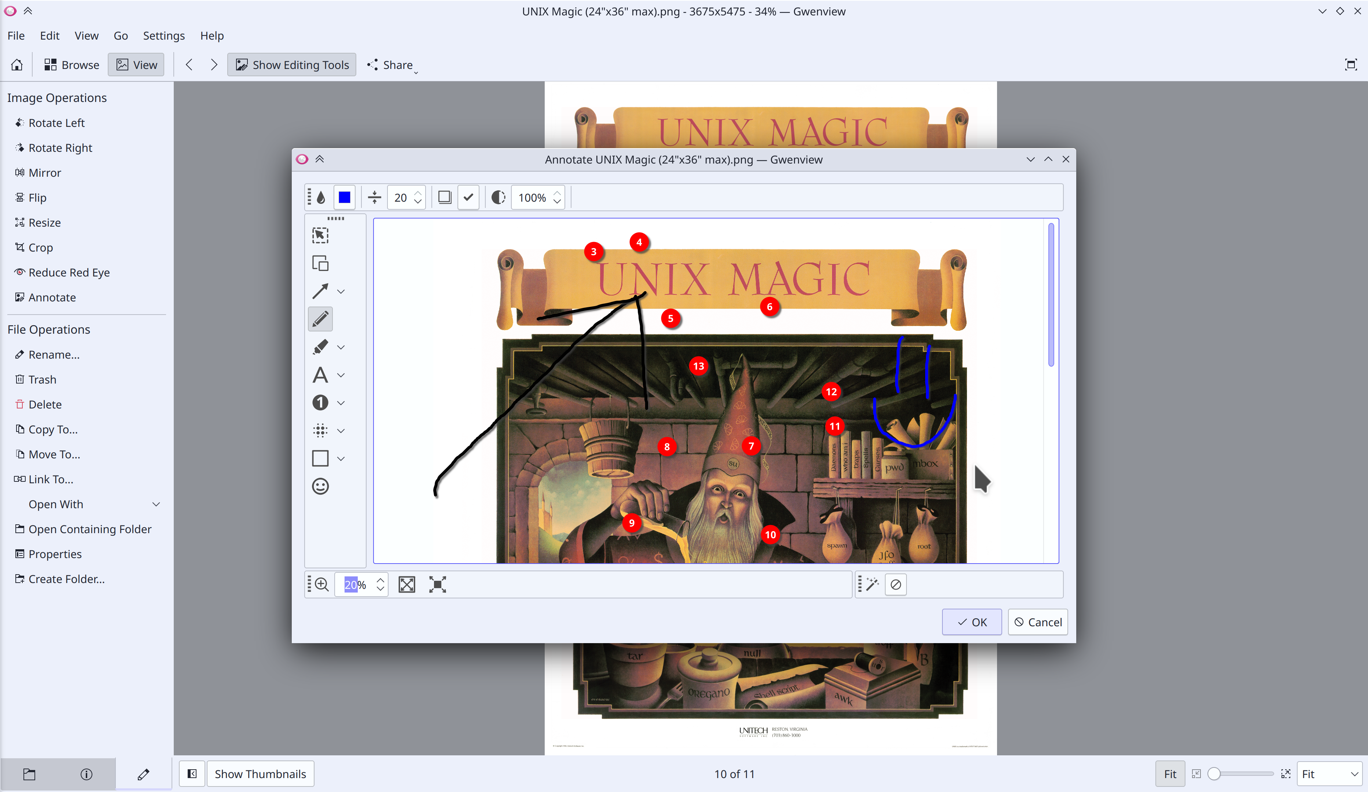This screenshot has width=1368, height=792.
Task: Expand the Rectangle tool dropdown arrow
Action: click(341, 459)
